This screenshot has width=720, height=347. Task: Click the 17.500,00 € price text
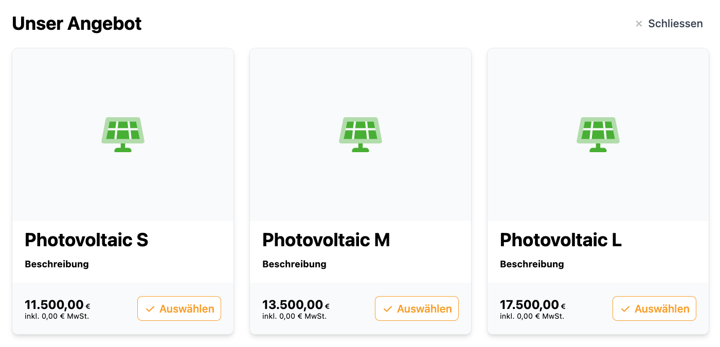click(532, 305)
